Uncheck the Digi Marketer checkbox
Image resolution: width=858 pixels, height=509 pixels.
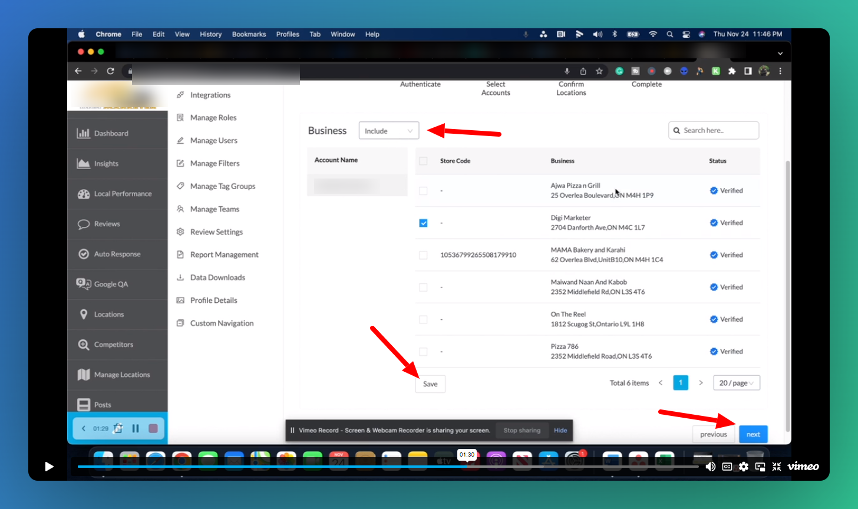(x=423, y=223)
